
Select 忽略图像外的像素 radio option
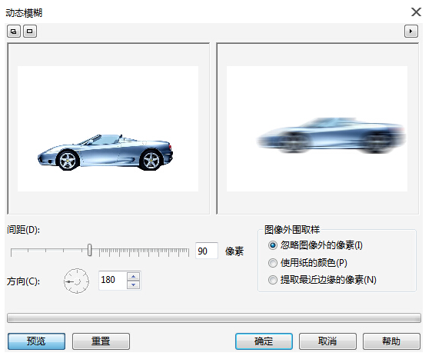pyautogui.click(x=315, y=245)
